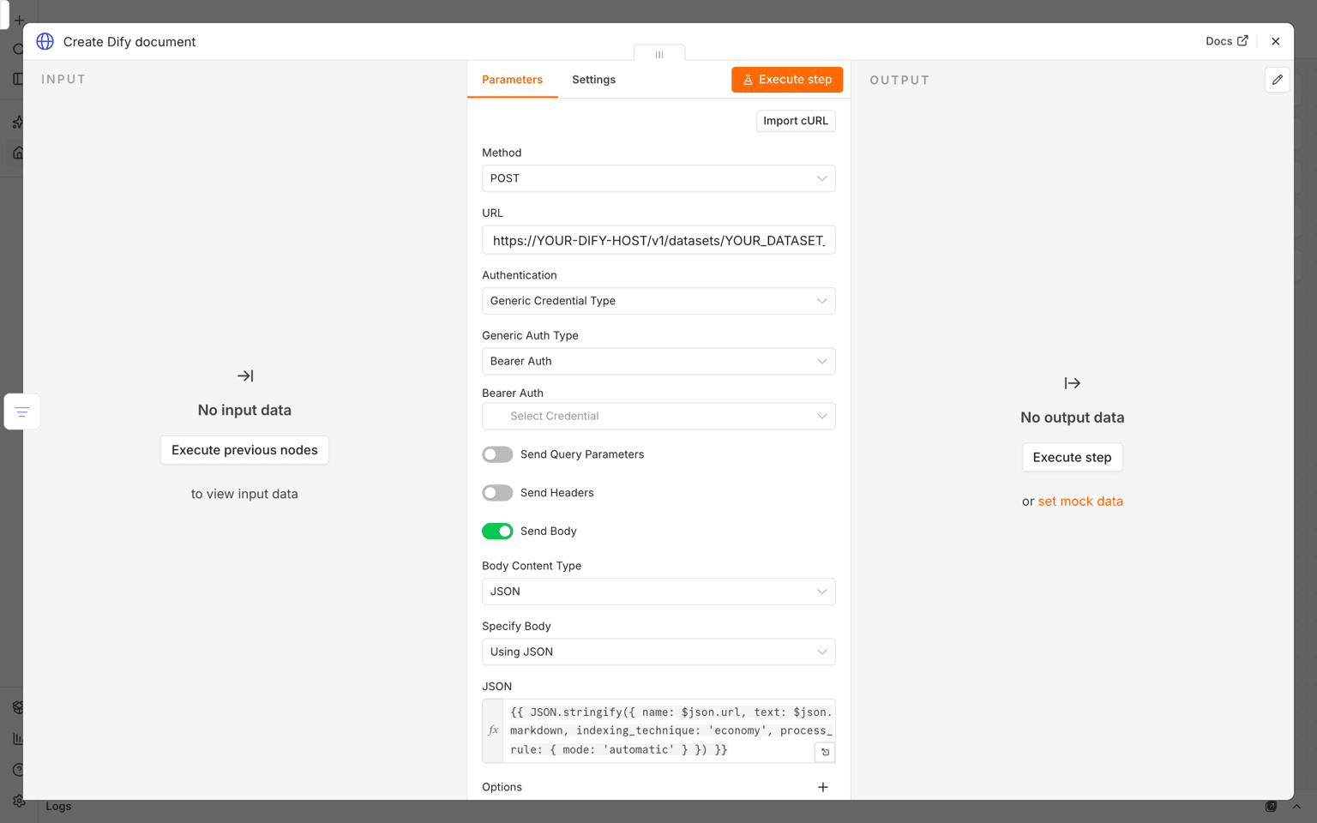The image size is (1317, 823).
Task: Open the Docs link
Action: coord(1227,41)
